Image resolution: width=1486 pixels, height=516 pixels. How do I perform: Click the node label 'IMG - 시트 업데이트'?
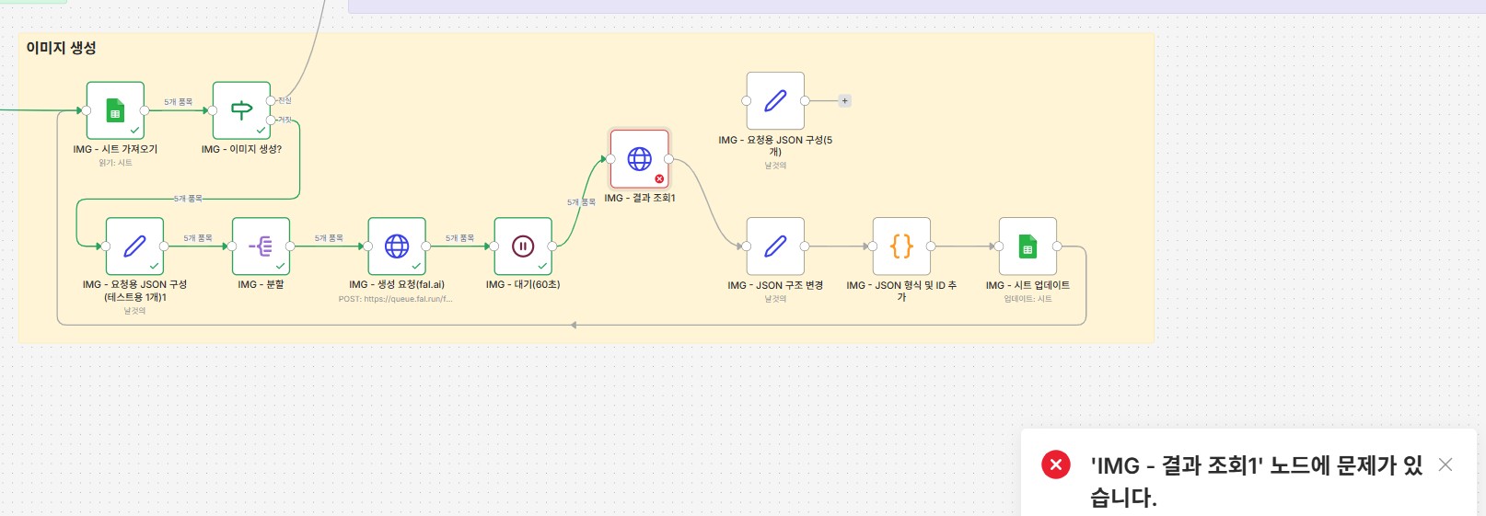(x=1027, y=285)
